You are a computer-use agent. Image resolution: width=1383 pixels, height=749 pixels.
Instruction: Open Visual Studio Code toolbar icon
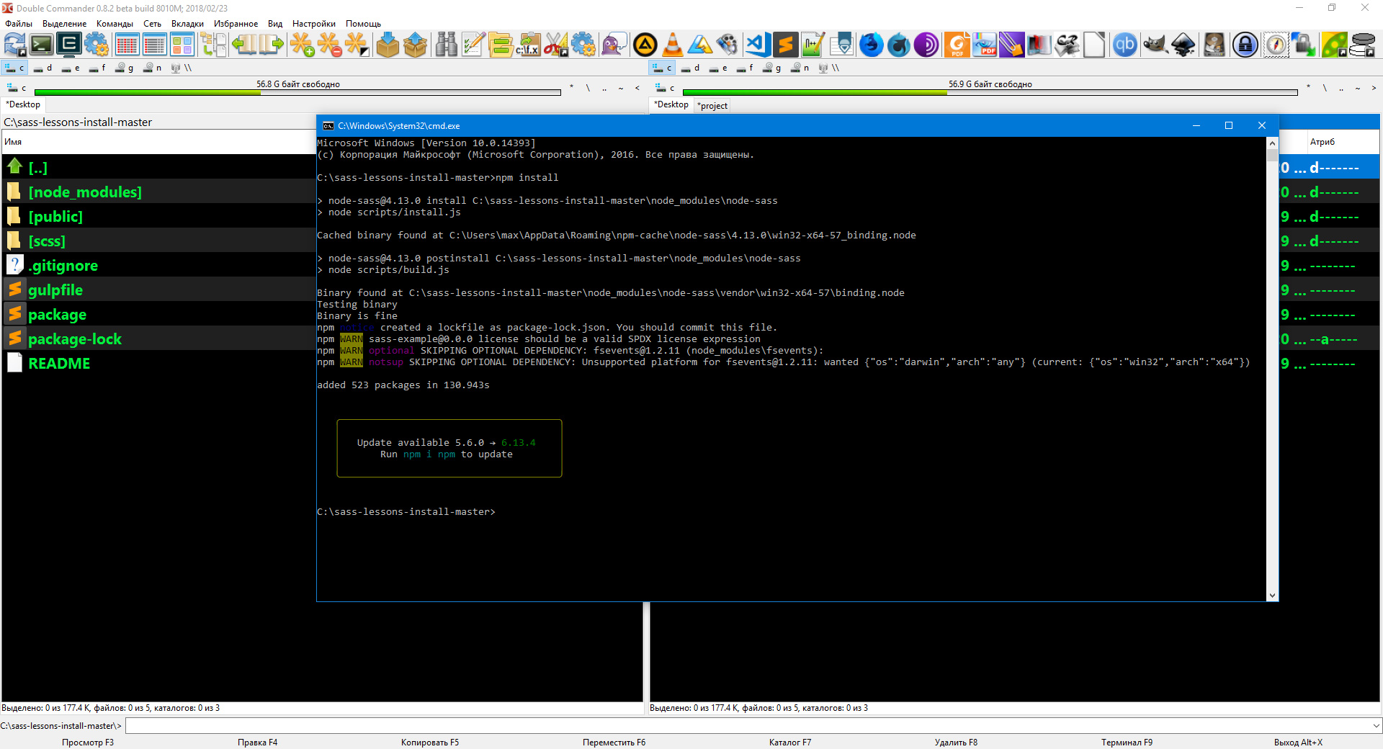tap(757, 45)
